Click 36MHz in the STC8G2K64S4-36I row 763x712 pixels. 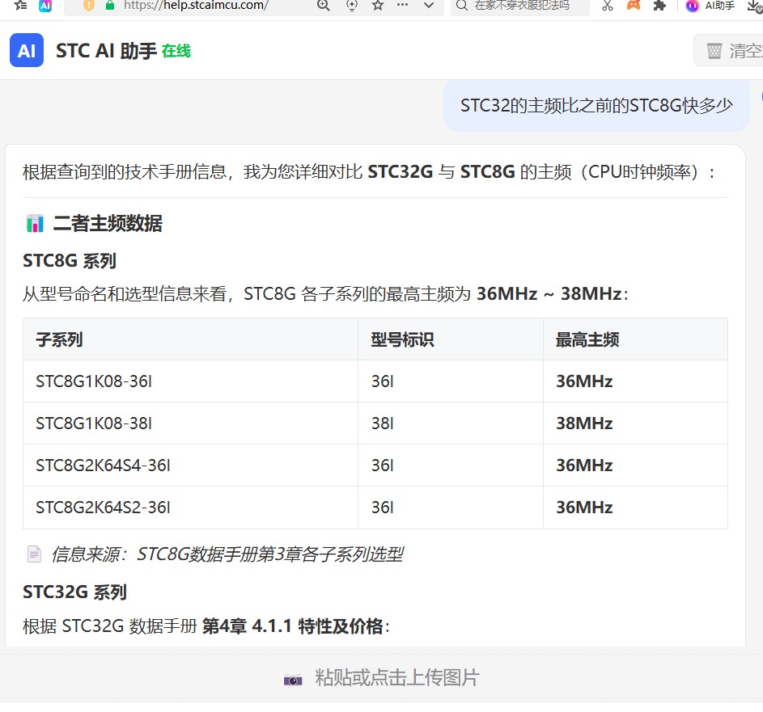(584, 466)
